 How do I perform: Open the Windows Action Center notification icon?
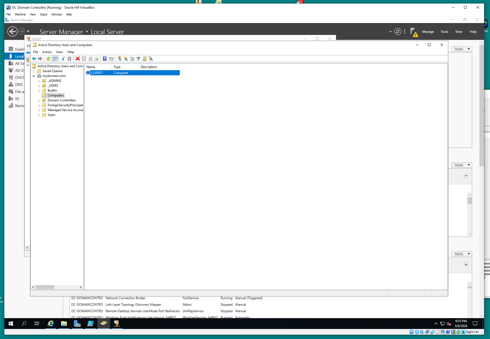click(475, 323)
